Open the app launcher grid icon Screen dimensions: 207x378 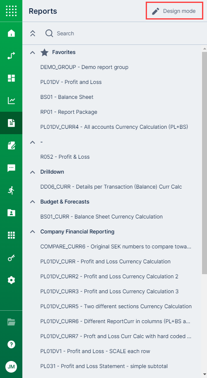pyautogui.click(x=11, y=11)
